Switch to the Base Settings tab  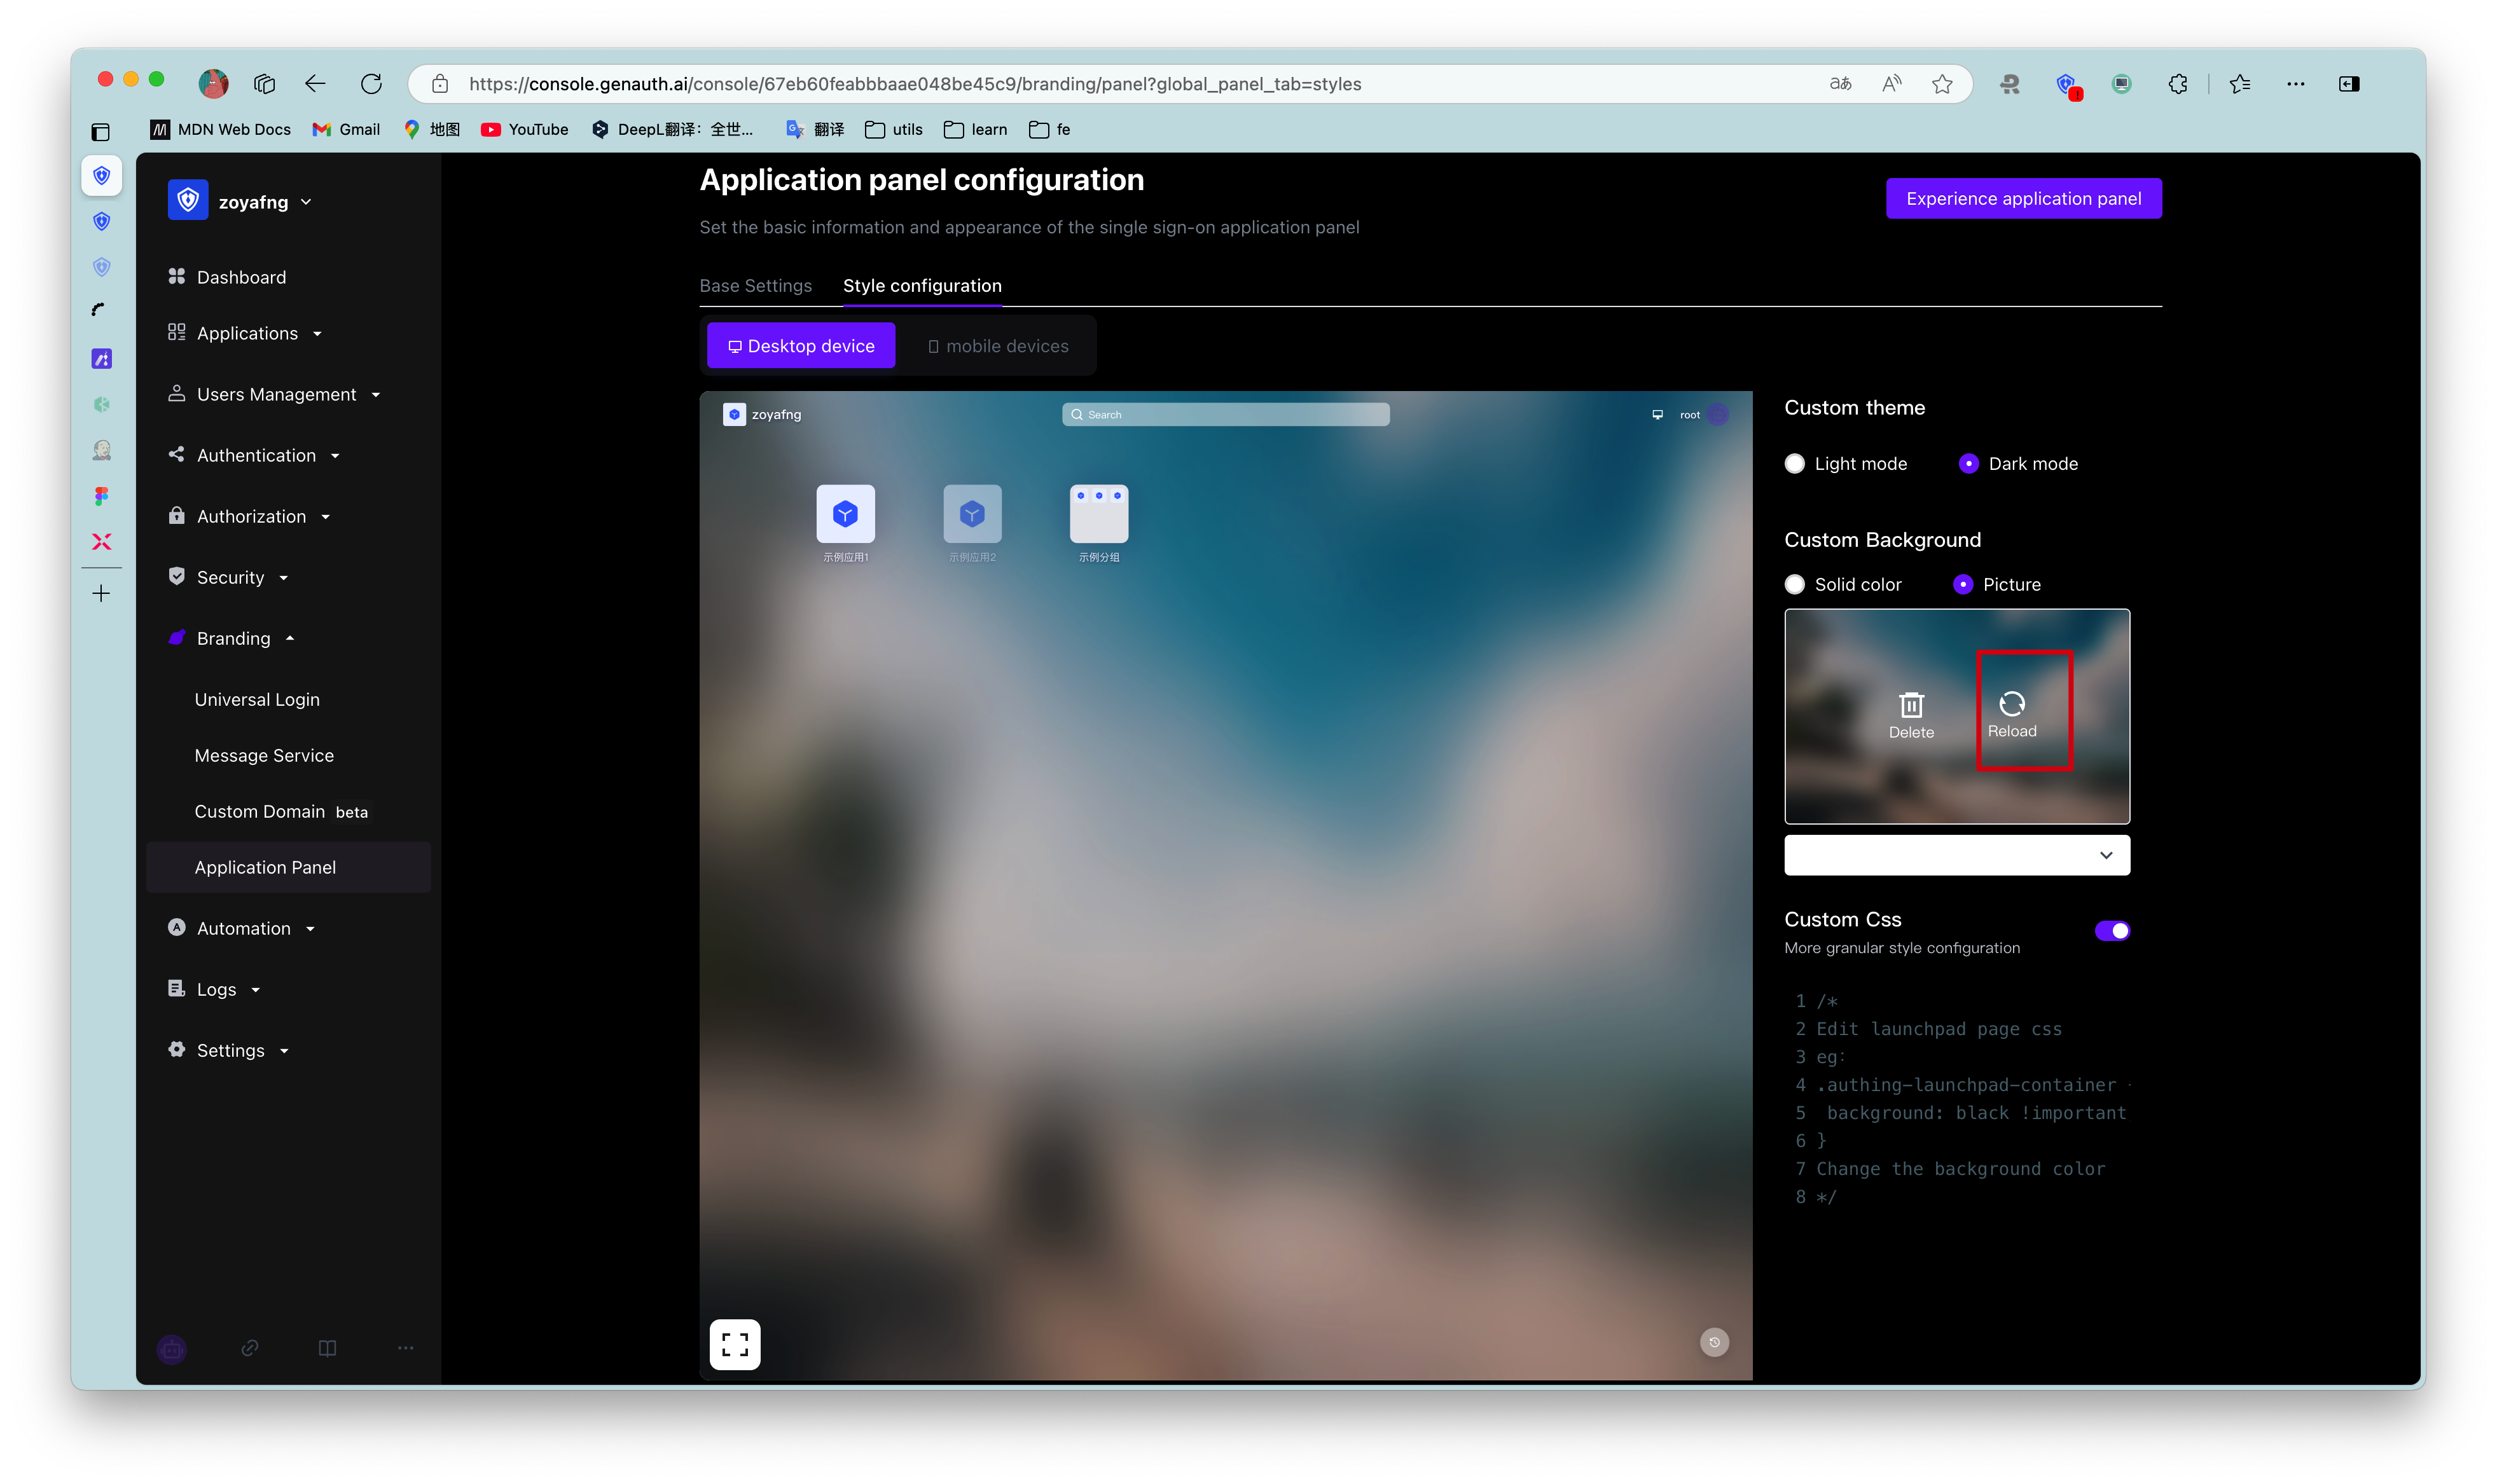[x=755, y=286]
